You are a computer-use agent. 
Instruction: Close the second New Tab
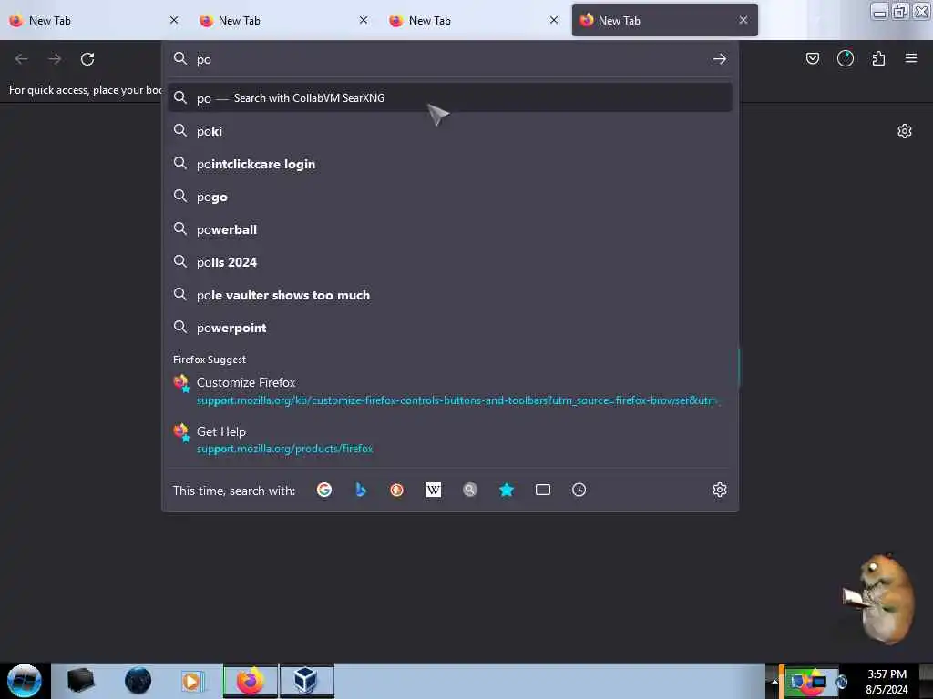[x=364, y=20]
